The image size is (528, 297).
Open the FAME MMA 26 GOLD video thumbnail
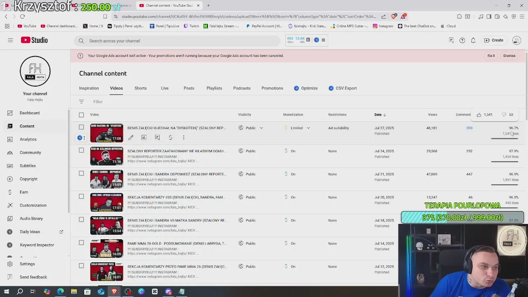(x=107, y=248)
